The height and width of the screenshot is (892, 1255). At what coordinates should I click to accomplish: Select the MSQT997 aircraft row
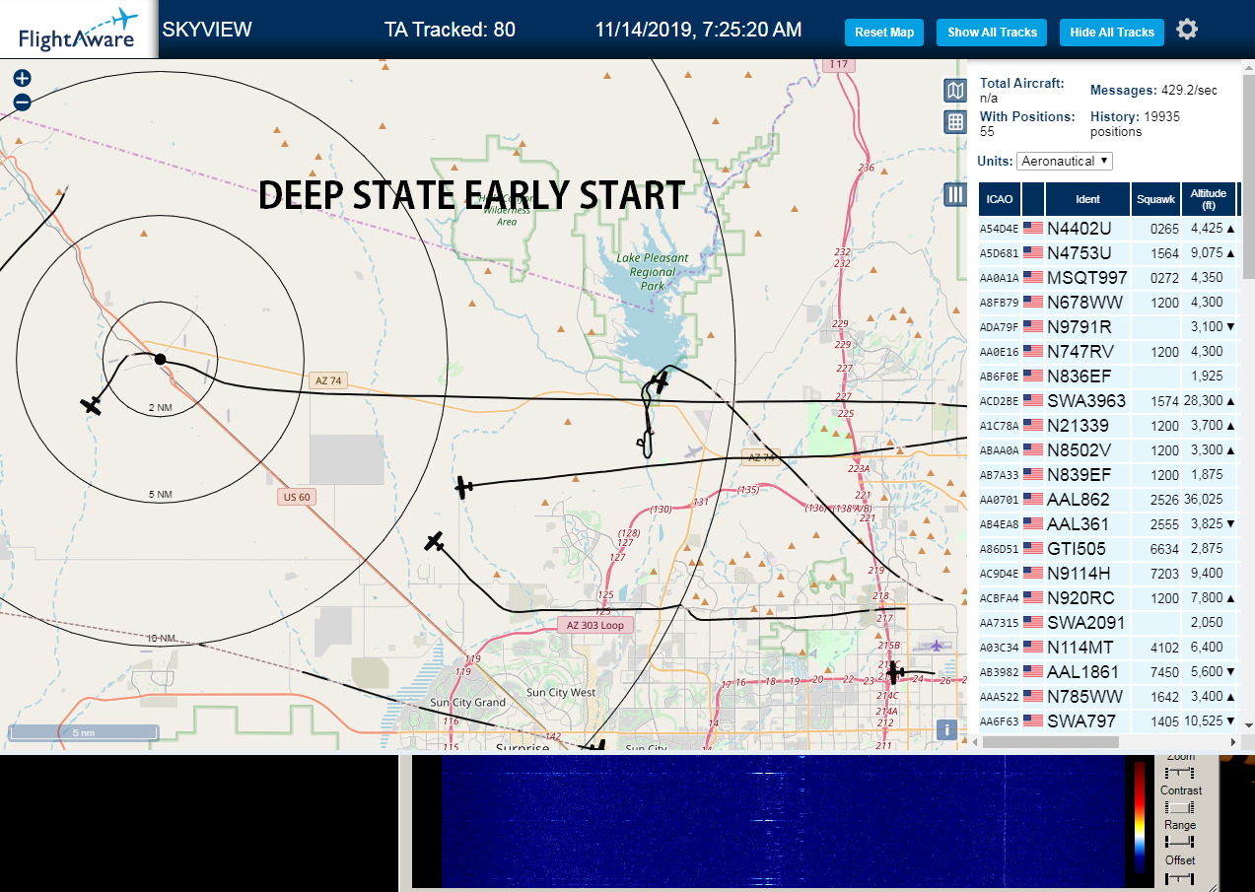[1108, 277]
